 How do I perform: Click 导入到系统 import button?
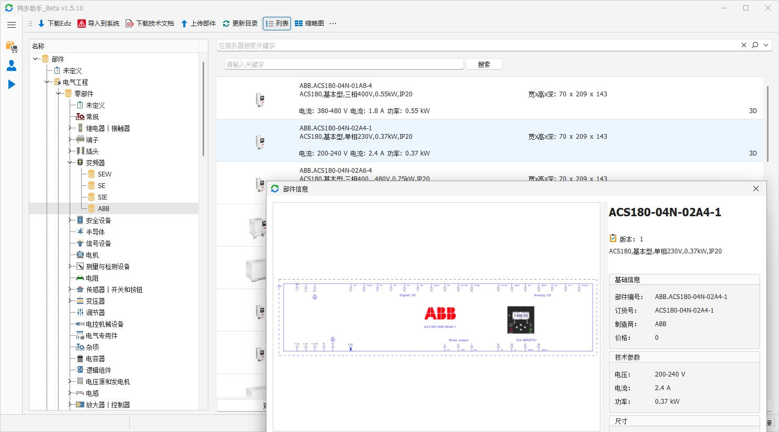pos(98,24)
